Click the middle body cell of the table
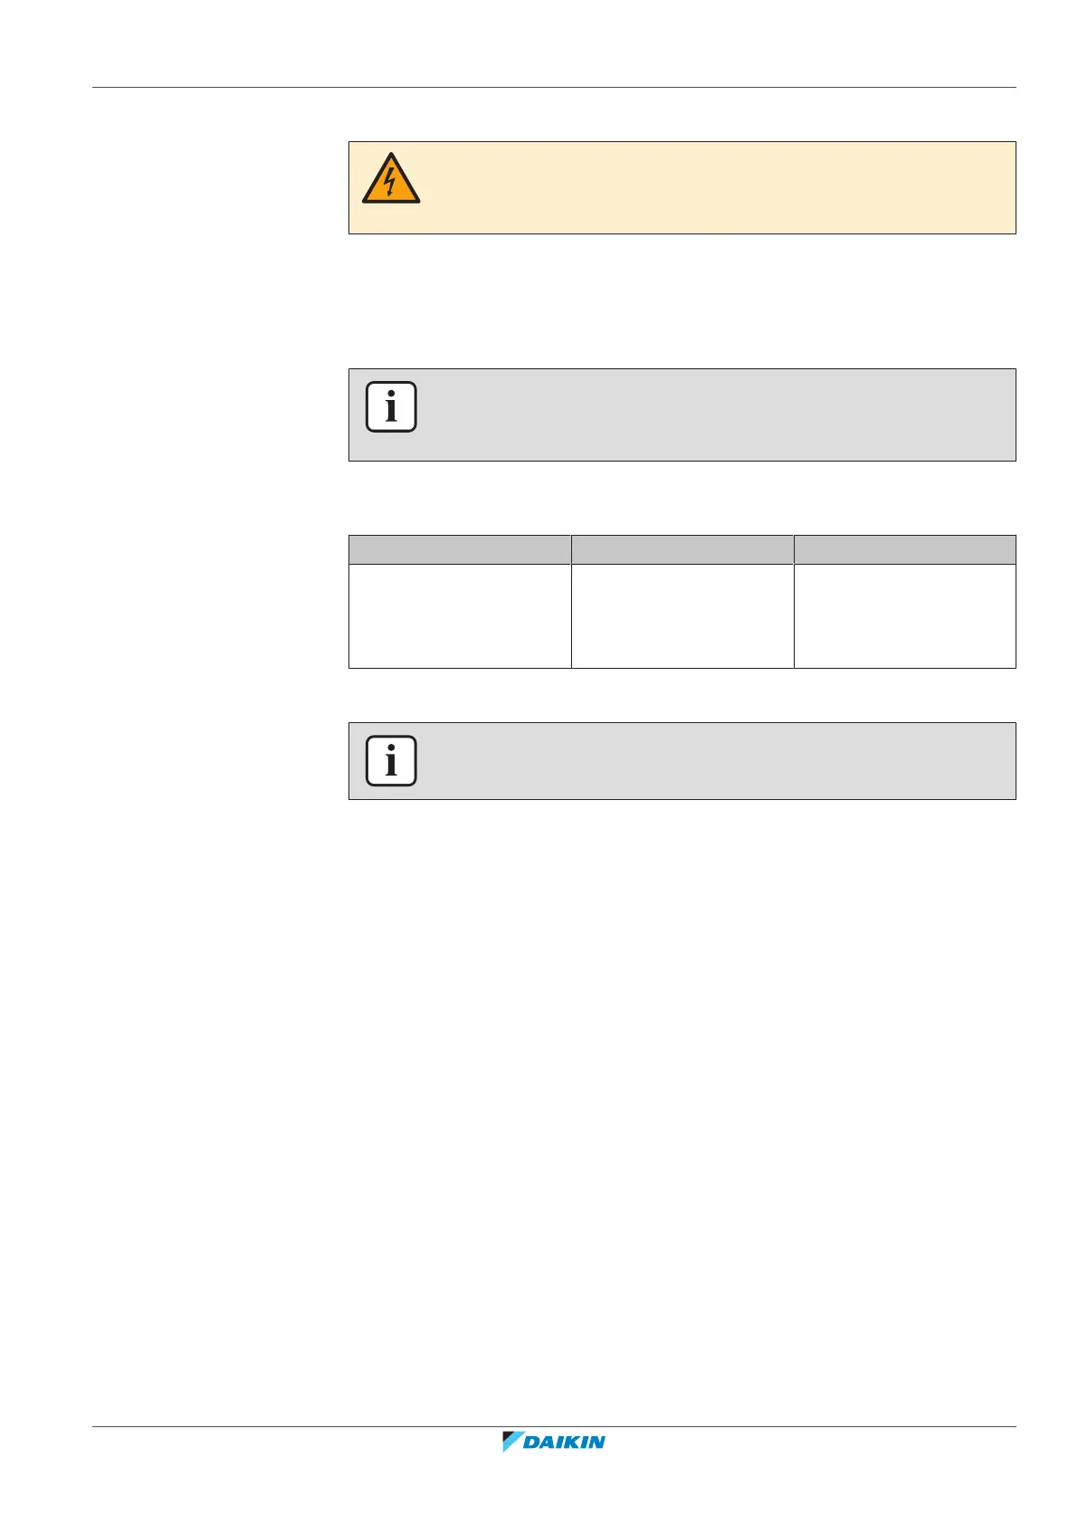The height and width of the screenshot is (1524, 1078). [x=682, y=615]
